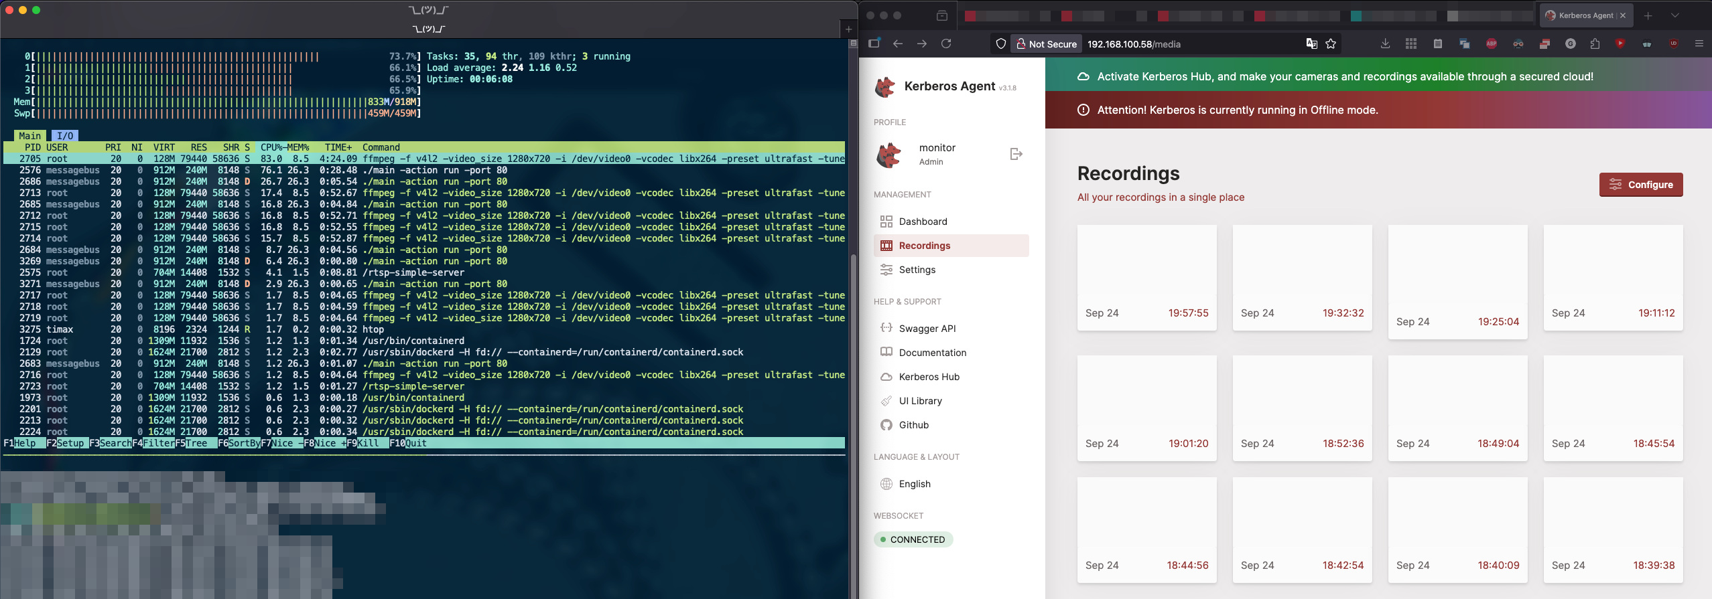Open Firefox View icon in browser tab bar
The height and width of the screenshot is (599, 1712).
(941, 15)
